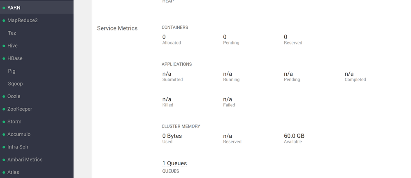411x178 pixels.
Task: Select Infra Solr from the sidebar
Action: tap(18, 147)
